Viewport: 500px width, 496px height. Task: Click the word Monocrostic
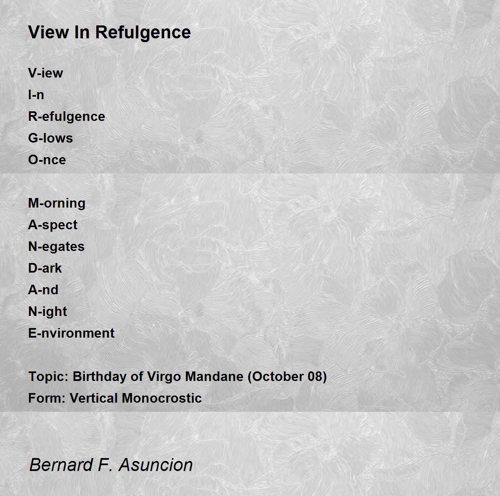point(162,398)
